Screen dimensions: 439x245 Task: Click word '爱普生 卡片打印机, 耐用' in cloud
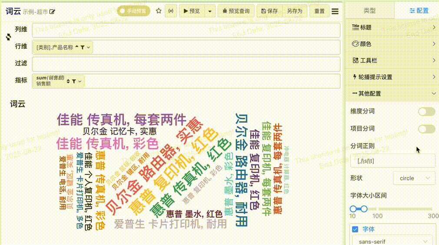tap(170, 224)
